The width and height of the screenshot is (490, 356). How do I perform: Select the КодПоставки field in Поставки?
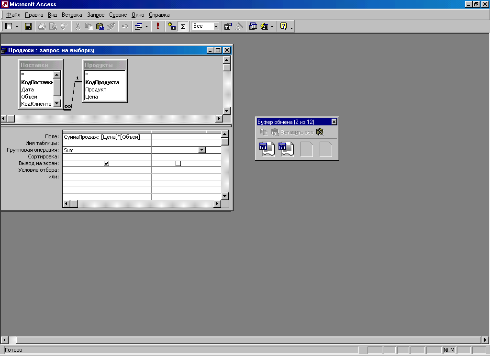(37, 82)
